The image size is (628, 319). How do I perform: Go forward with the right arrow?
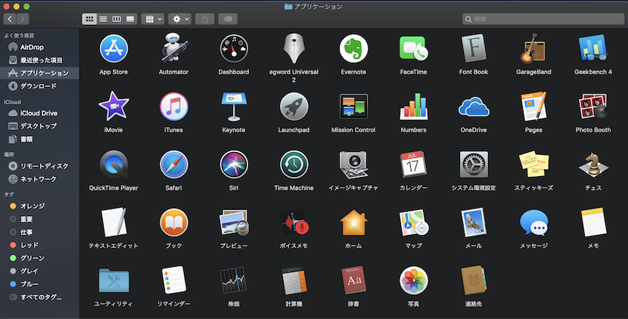tap(23, 19)
